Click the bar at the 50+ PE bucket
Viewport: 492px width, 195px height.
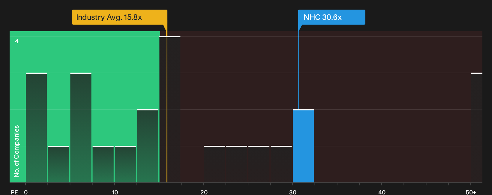(x=477, y=128)
